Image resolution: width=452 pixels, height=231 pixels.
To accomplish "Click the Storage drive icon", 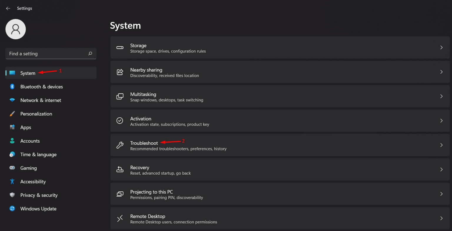I will coord(120,47).
